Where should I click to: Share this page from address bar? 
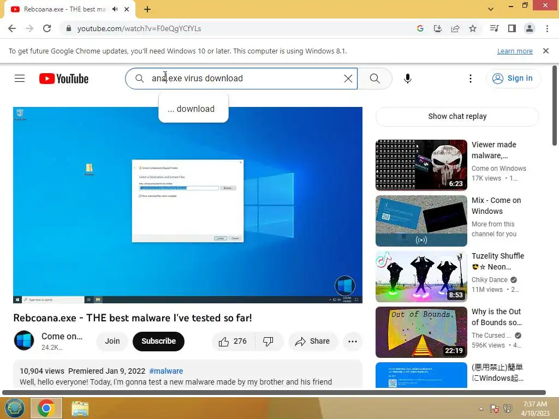pos(455,28)
